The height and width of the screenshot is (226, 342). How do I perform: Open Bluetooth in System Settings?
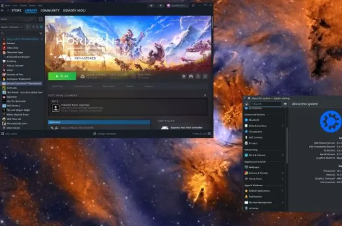pos(264,120)
